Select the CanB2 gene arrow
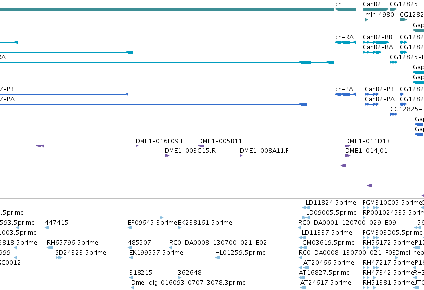This screenshot has width=424, height=290. coord(376,9)
